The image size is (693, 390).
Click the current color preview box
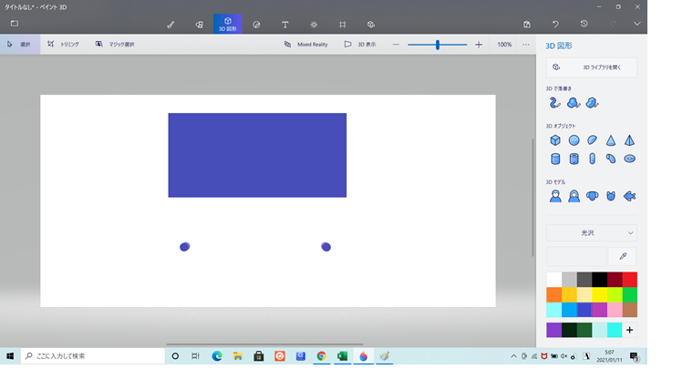(576, 256)
